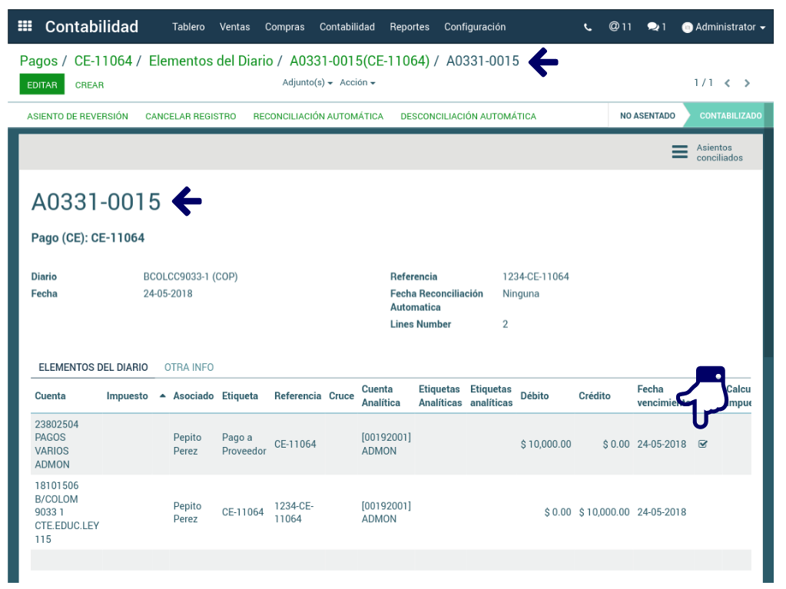This screenshot has height=589, width=786.
Task: Open the Reportes menu
Action: tap(410, 27)
